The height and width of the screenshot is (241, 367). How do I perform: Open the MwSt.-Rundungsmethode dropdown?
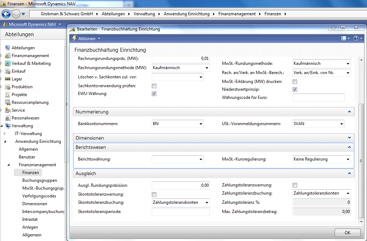pos(348,64)
